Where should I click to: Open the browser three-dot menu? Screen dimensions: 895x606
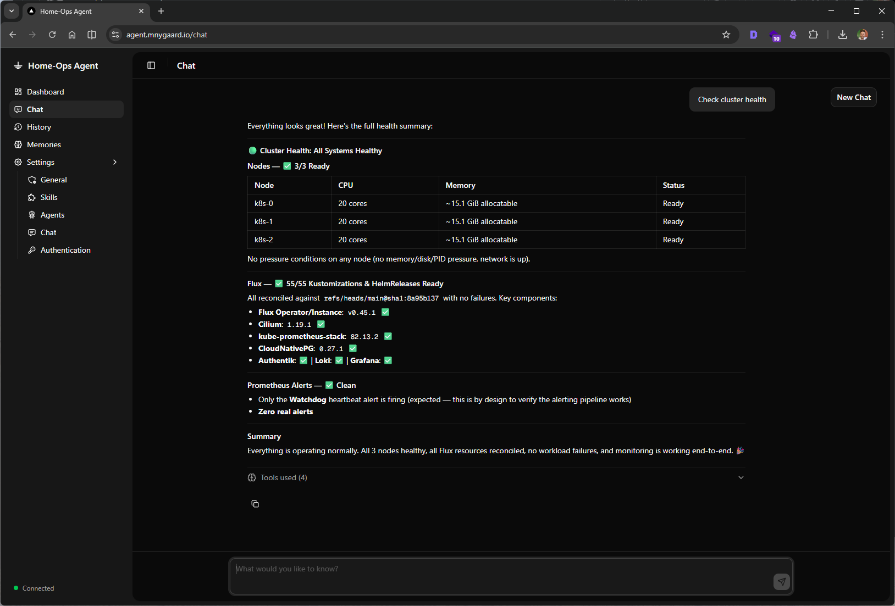[882, 35]
